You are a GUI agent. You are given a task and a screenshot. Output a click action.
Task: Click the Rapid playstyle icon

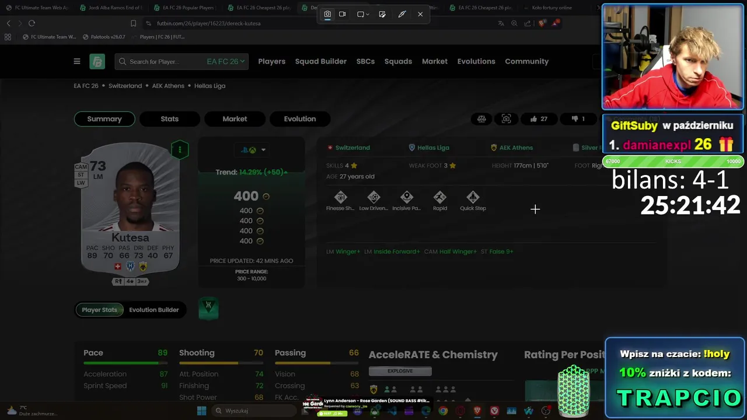tap(440, 197)
